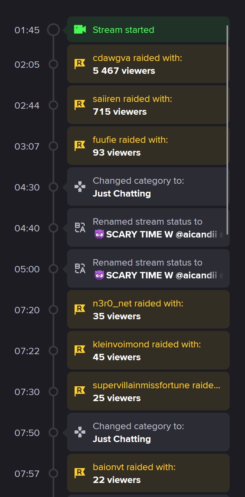This screenshot has width=245, height=497.
Task: Click rename icon on 04:40 status entry
Action: pyautogui.click(x=80, y=228)
